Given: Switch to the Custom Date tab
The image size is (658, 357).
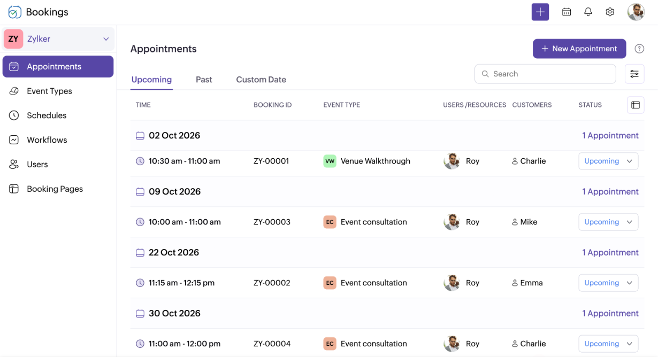Looking at the screenshot, I should tap(261, 80).
